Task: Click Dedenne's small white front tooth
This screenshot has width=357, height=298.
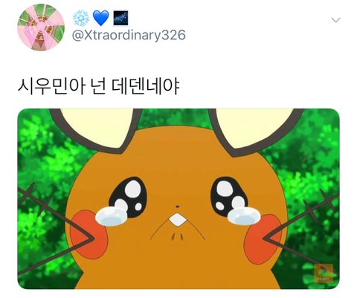Action: (177, 219)
